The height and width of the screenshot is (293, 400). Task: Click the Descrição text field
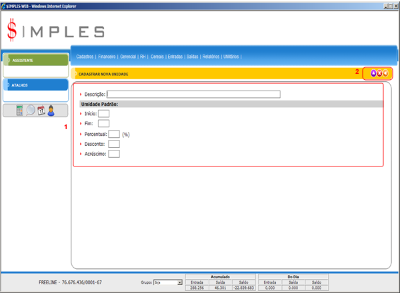(x=193, y=95)
